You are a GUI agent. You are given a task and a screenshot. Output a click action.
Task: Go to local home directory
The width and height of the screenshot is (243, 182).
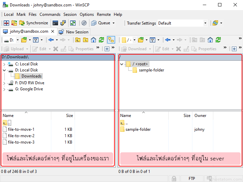point(93,40)
